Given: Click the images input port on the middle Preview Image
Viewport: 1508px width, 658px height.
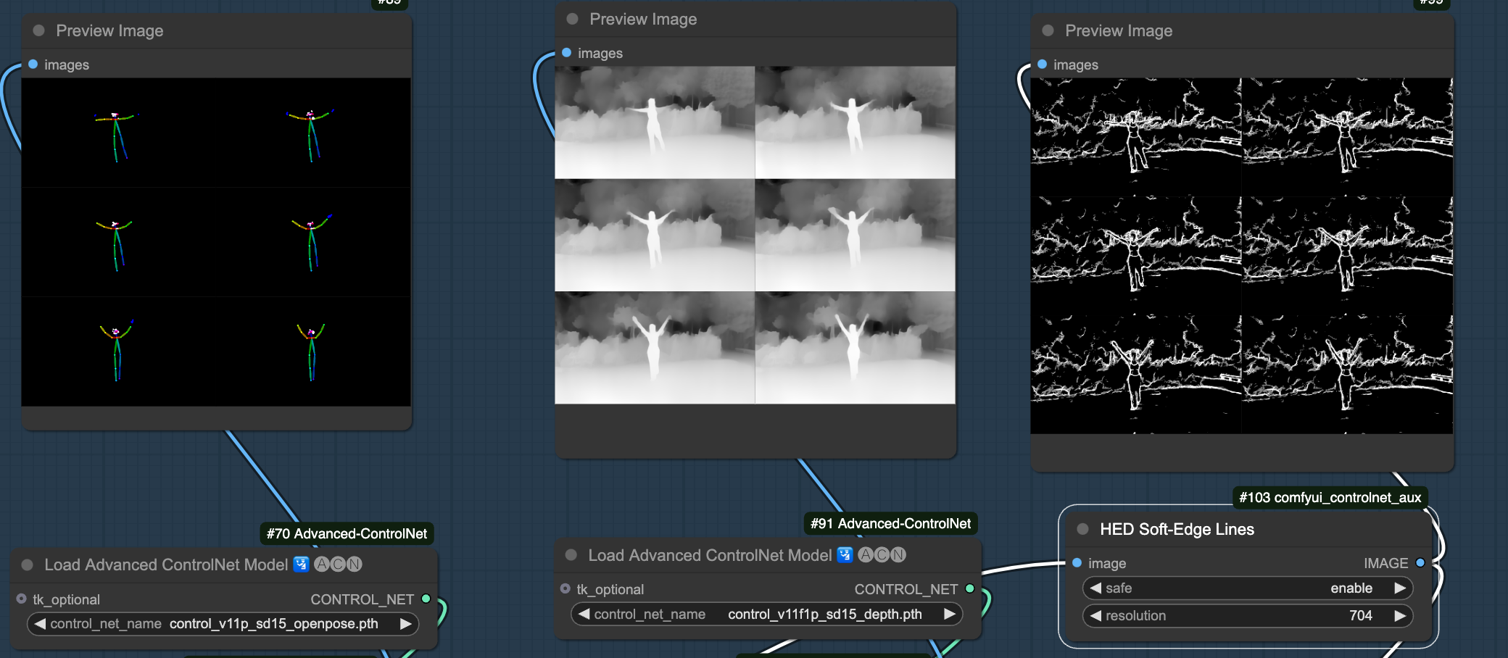Looking at the screenshot, I should (x=567, y=53).
